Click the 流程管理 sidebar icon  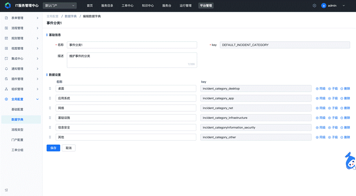6,28
